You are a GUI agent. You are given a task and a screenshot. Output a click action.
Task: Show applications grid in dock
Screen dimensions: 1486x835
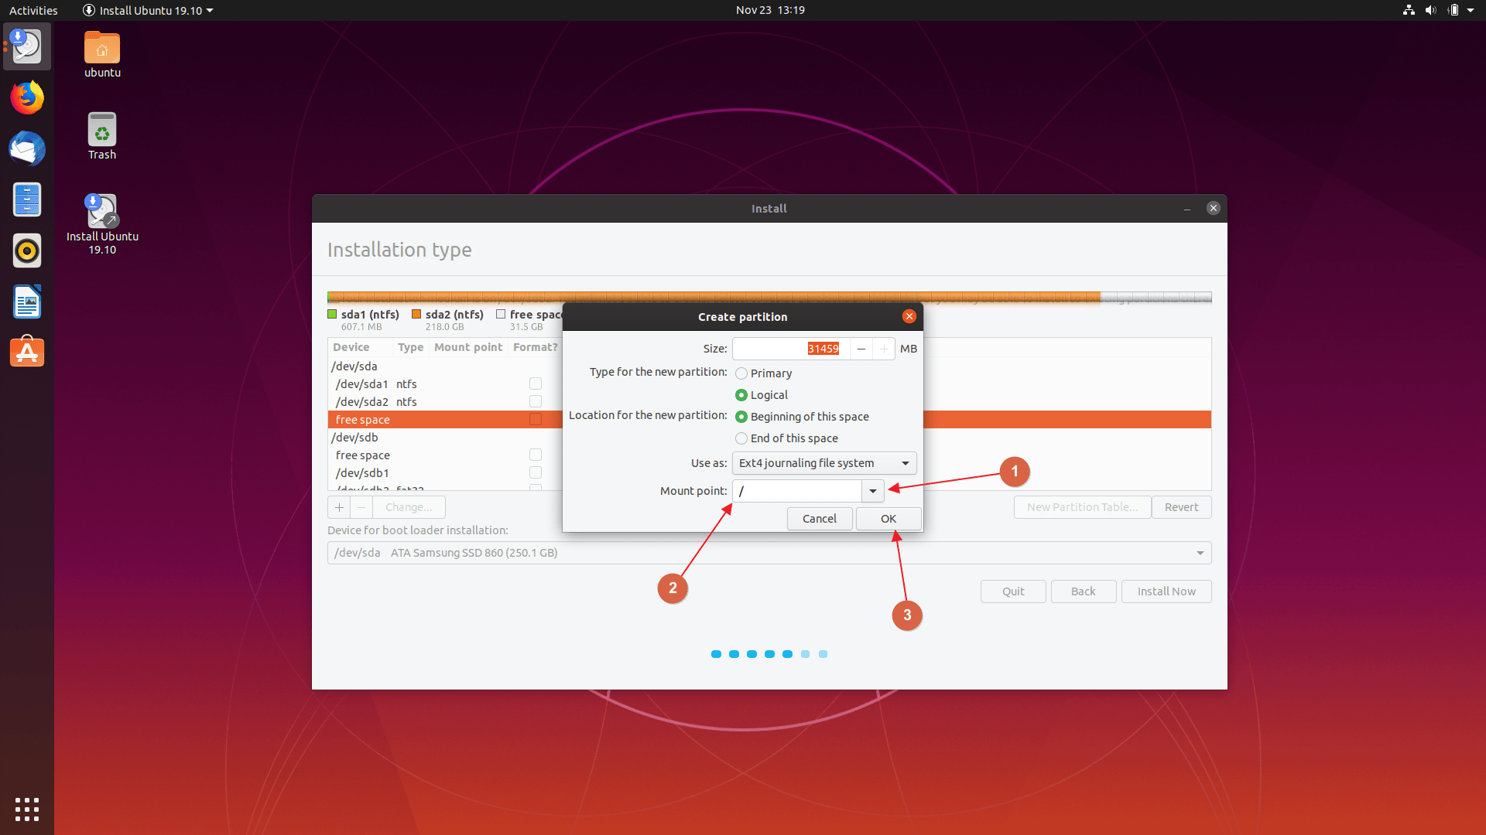pyautogui.click(x=27, y=809)
